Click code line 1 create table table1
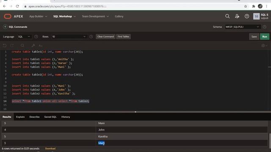The width and height of the screenshot is (271, 152). [x=47, y=52]
